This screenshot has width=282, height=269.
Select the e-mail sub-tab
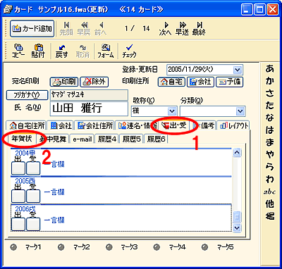coord(82,139)
